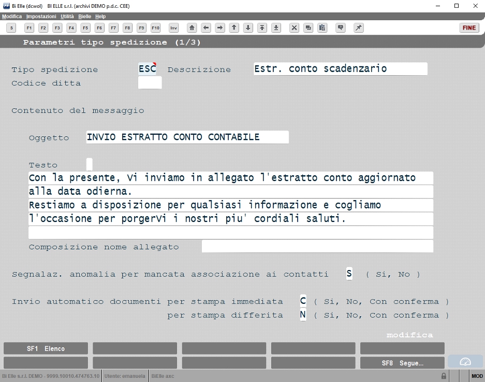Image resolution: width=485 pixels, height=382 pixels.
Task: Click the 'Parametri tipo spedizione (1/3)' header
Action: pyautogui.click(x=112, y=42)
